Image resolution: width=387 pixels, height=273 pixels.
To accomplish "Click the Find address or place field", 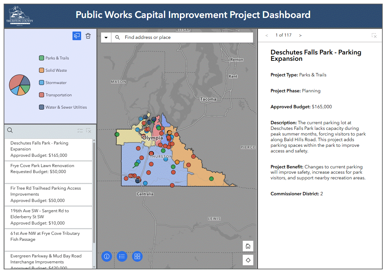I will (x=186, y=38).
